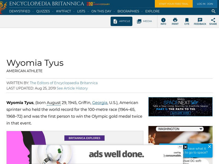Go to Biographies section
This screenshot has height=164, width=219.
click(128, 11)
